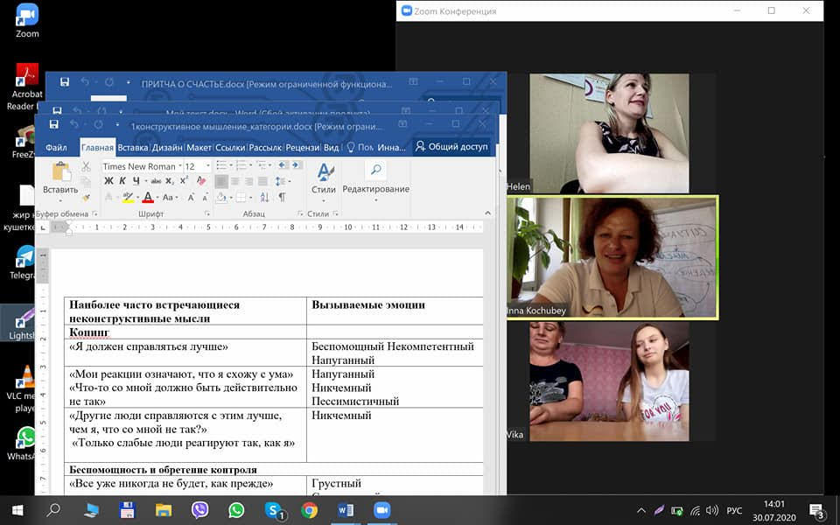Decrease paragraph indent in Word ribbon
The height and width of the screenshot is (525, 840).
pyautogui.click(x=283, y=165)
